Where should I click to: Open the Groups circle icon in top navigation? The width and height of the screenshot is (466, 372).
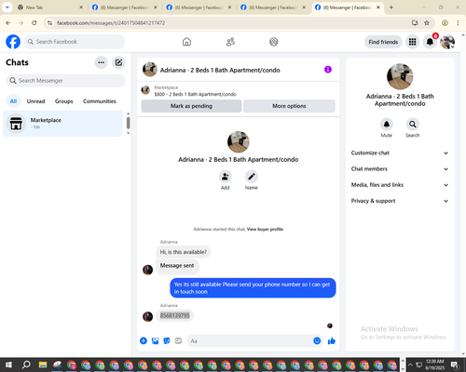(274, 42)
